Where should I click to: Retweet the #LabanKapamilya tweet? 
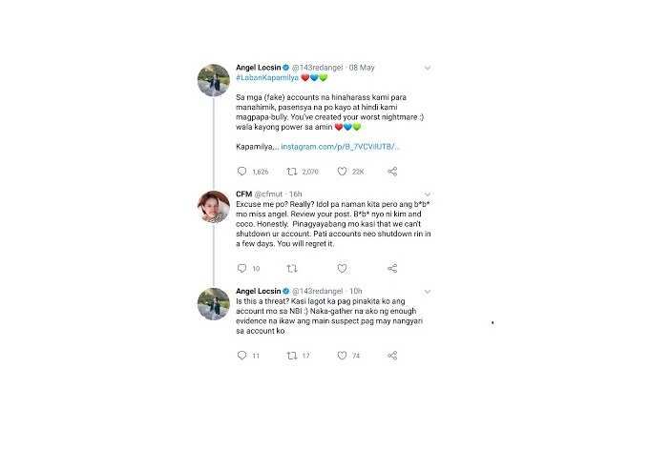click(292, 172)
